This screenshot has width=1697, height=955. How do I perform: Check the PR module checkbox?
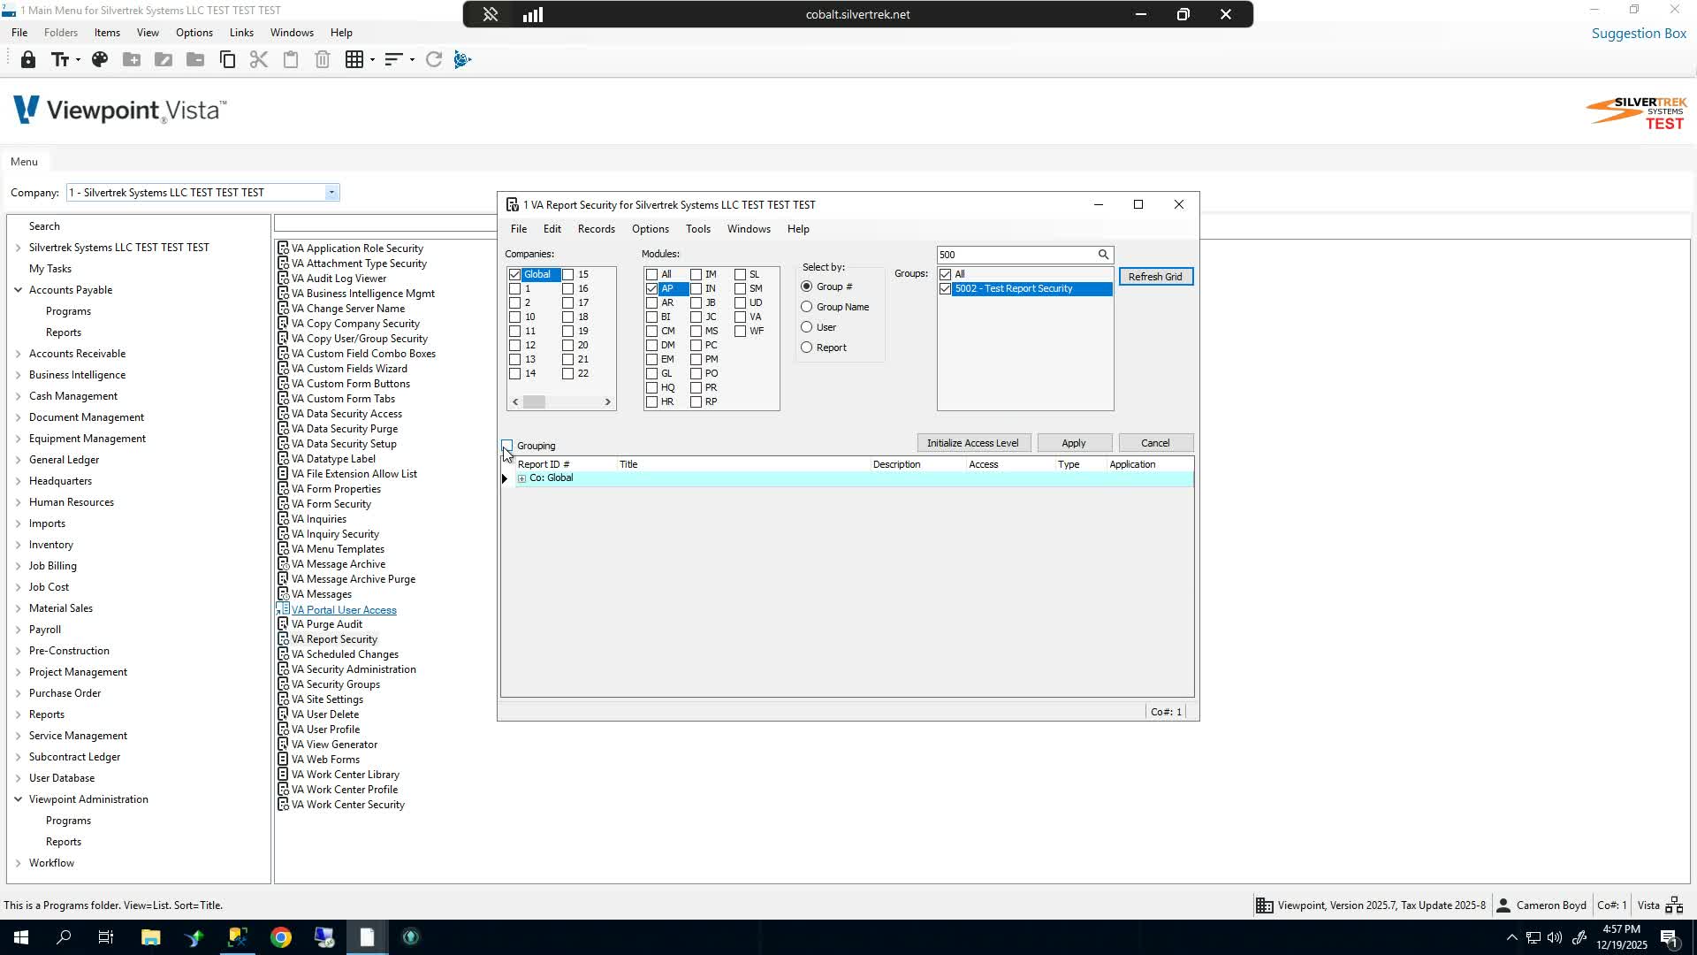coord(696,388)
